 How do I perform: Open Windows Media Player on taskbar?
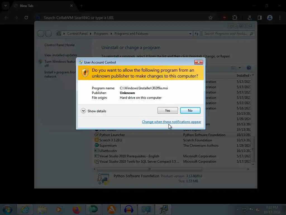[59, 209]
